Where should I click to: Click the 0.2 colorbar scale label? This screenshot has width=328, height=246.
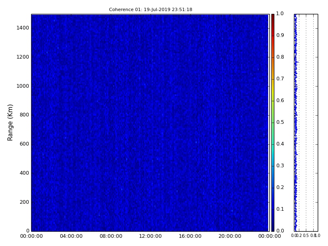tap(280, 187)
